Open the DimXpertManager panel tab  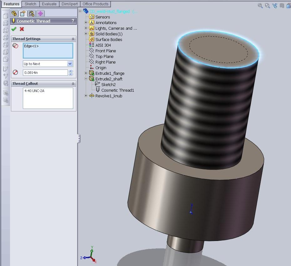click(x=40, y=13)
